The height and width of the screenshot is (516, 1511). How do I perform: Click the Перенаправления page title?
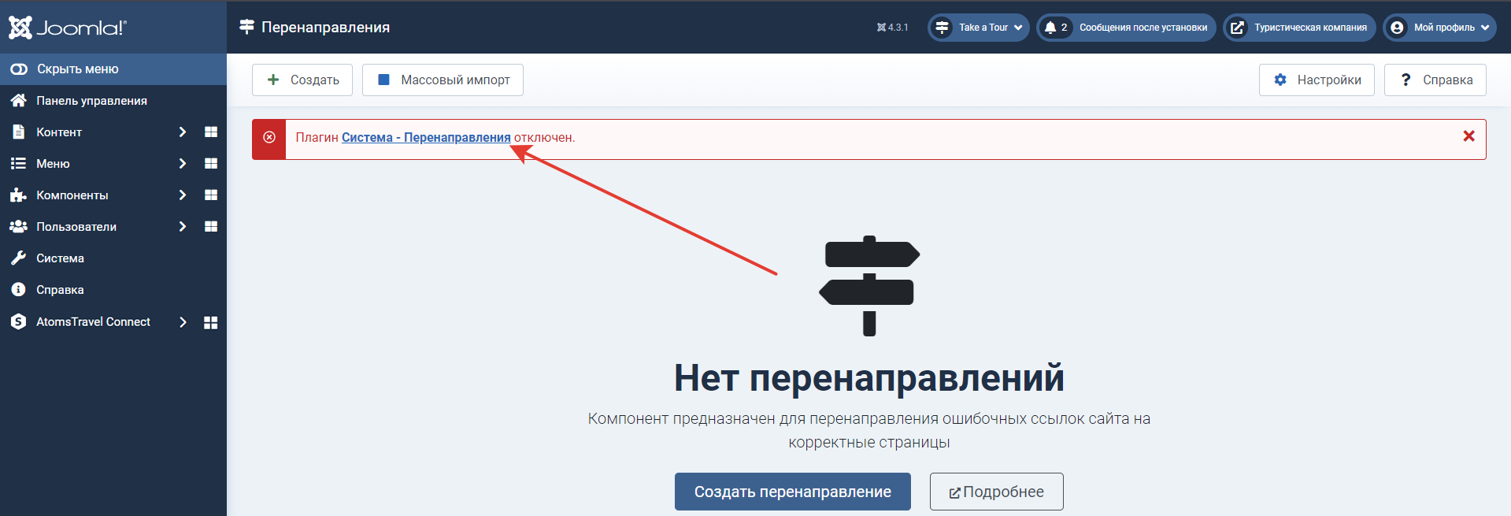[x=325, y=28]
